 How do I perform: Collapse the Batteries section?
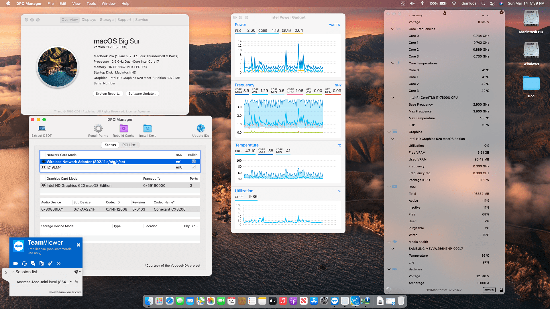[x=389, y=269]
